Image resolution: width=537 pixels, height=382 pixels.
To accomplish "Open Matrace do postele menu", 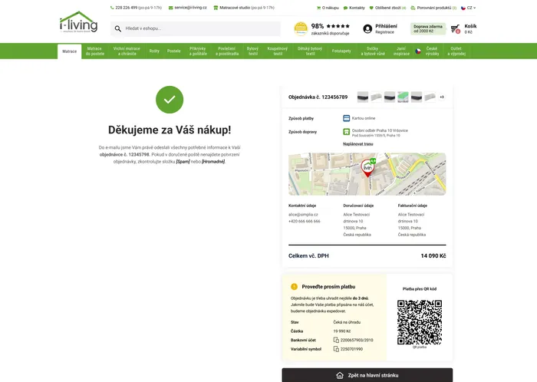I will 95,51.
